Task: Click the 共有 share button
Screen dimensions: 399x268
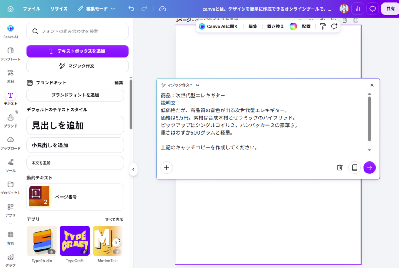Action: [390, 9]
